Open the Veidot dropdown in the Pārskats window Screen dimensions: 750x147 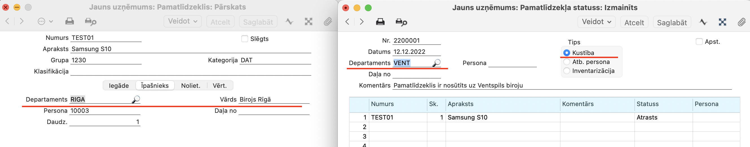pyautogui.click(x=182, y=21)
